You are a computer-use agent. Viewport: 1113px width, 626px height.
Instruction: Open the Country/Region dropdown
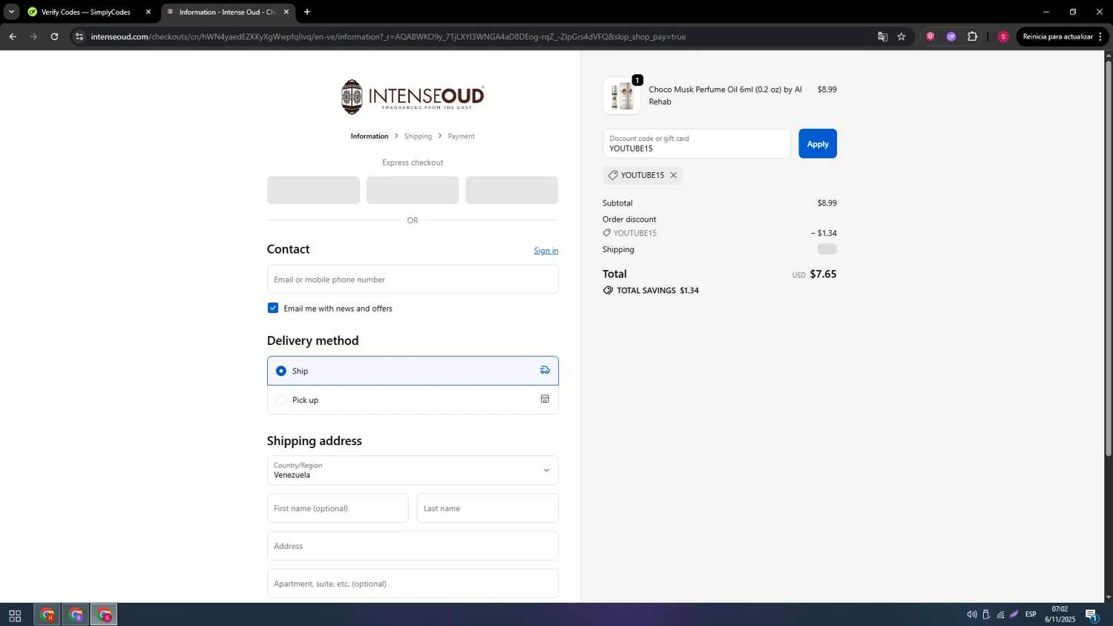coord(413,470)
